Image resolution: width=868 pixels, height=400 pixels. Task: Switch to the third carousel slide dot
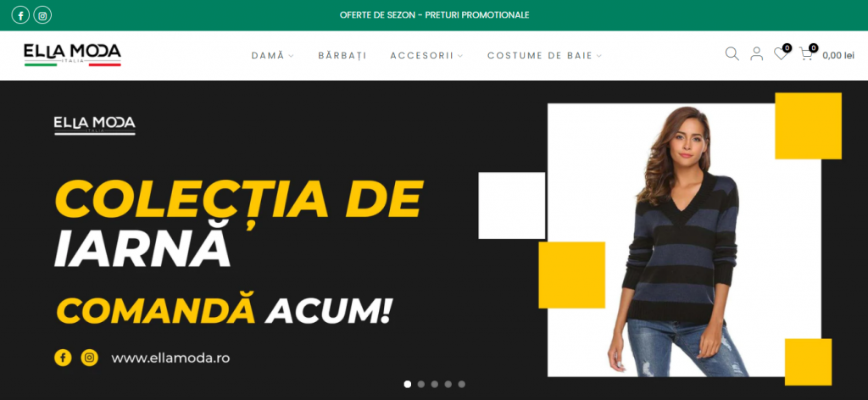coord(435,384)
